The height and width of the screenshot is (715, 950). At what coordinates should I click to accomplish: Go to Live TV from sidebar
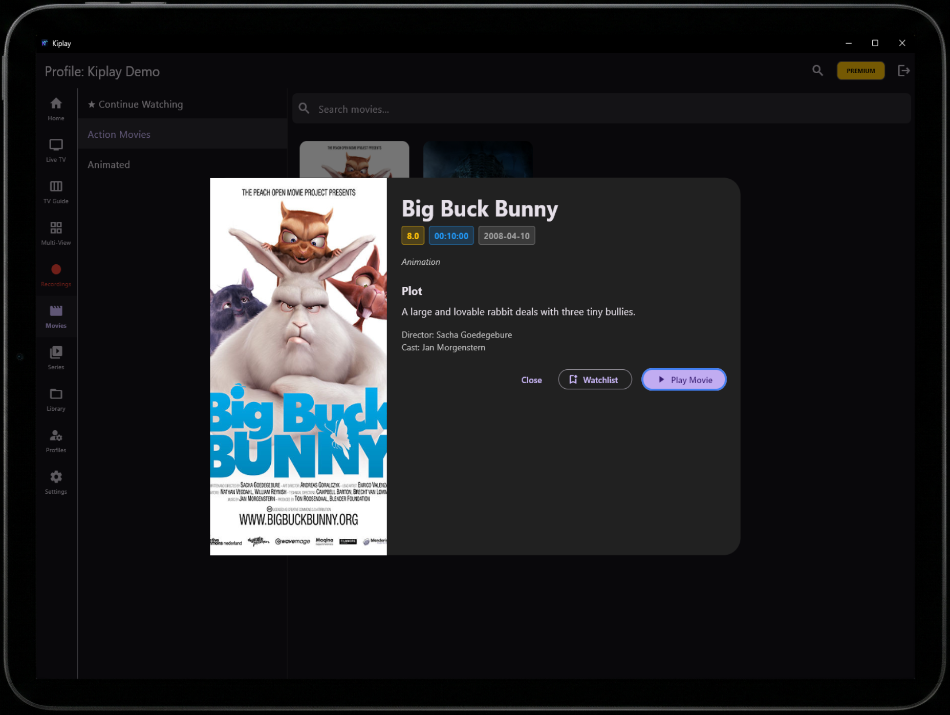click(56, 150)
